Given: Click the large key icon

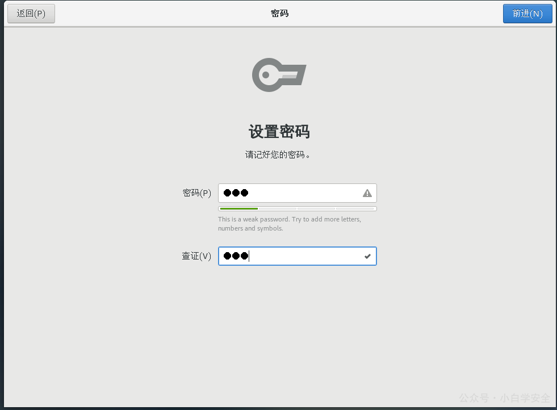Looking at the screenshot, I should pyautogui.click(x=279, y=75).
